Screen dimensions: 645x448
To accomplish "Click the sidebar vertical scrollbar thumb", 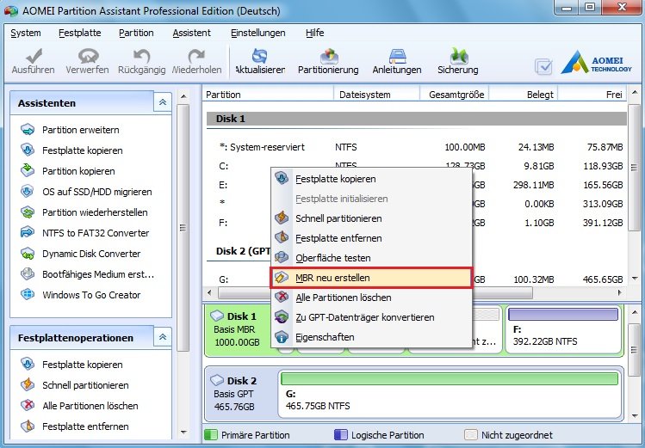I will point(183,228).
